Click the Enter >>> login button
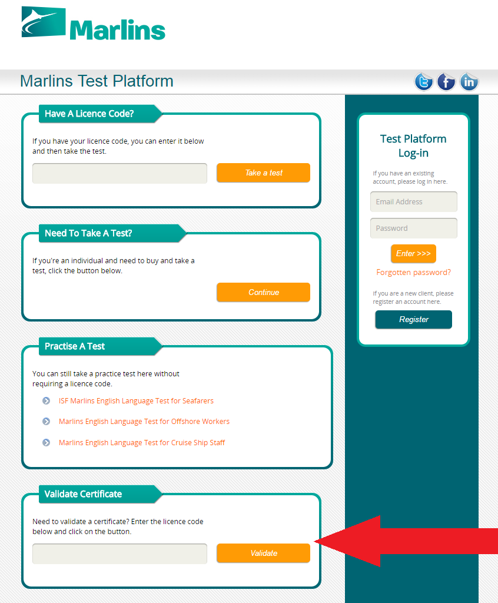498x603 pixels. 413,253
